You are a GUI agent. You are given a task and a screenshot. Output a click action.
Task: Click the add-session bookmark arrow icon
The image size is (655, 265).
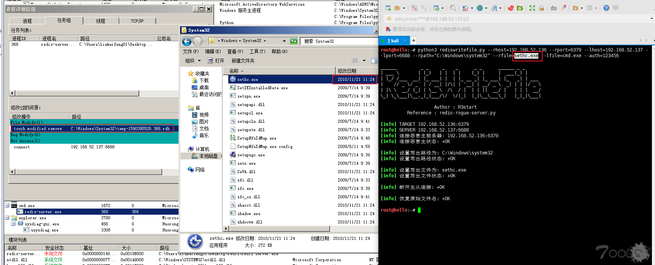click(388, 29)
